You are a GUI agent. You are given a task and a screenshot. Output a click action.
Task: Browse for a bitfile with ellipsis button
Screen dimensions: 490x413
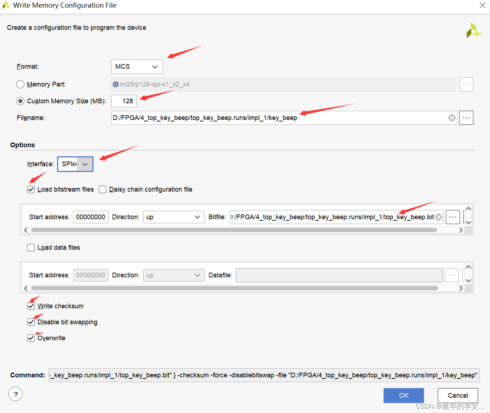453,217
